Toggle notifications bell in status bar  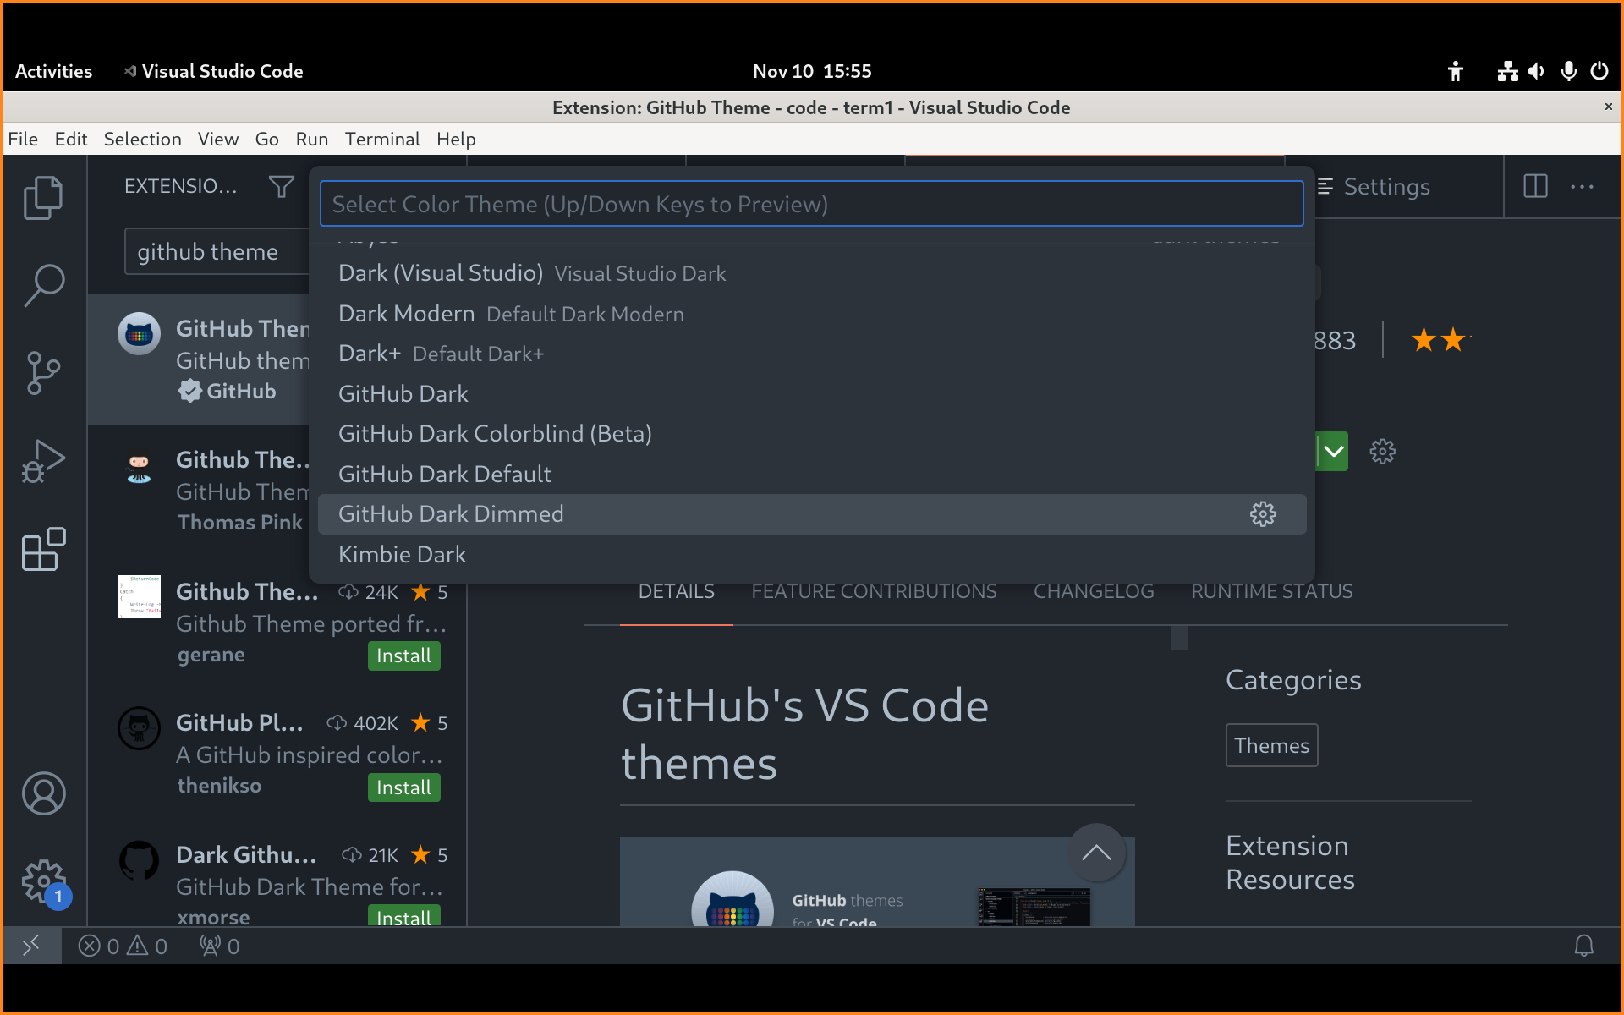[1583, 946]
